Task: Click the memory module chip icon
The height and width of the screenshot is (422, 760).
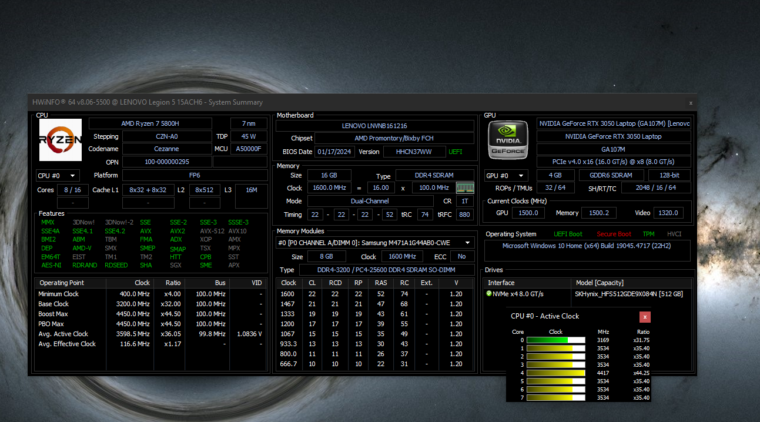Action: (x=465, y=188)
